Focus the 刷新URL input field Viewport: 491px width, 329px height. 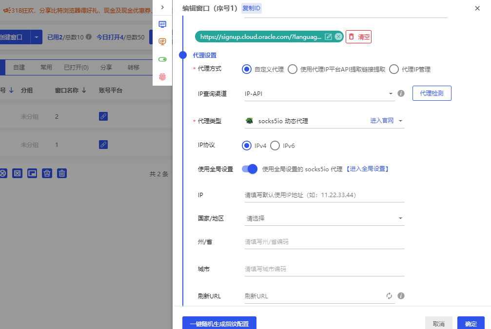314,296
